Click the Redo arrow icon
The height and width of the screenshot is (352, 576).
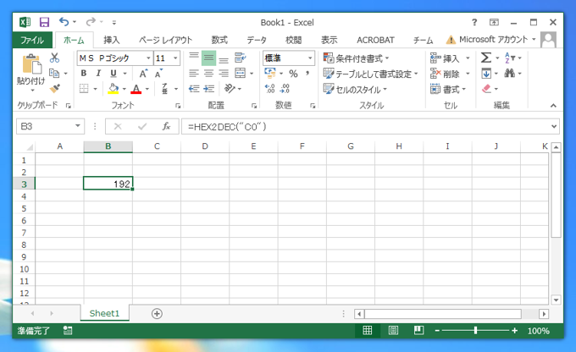click(91, 22)
